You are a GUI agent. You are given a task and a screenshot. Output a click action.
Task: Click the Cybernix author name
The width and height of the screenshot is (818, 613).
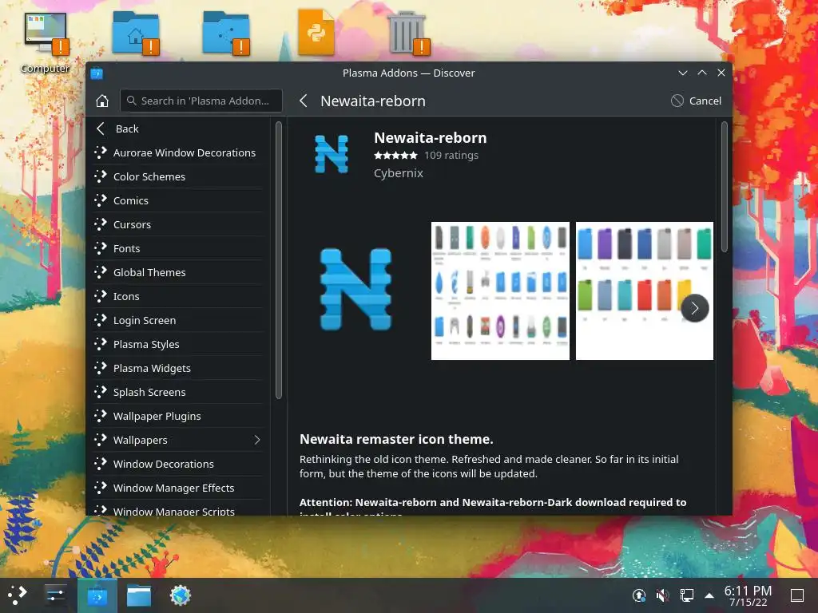399,173
